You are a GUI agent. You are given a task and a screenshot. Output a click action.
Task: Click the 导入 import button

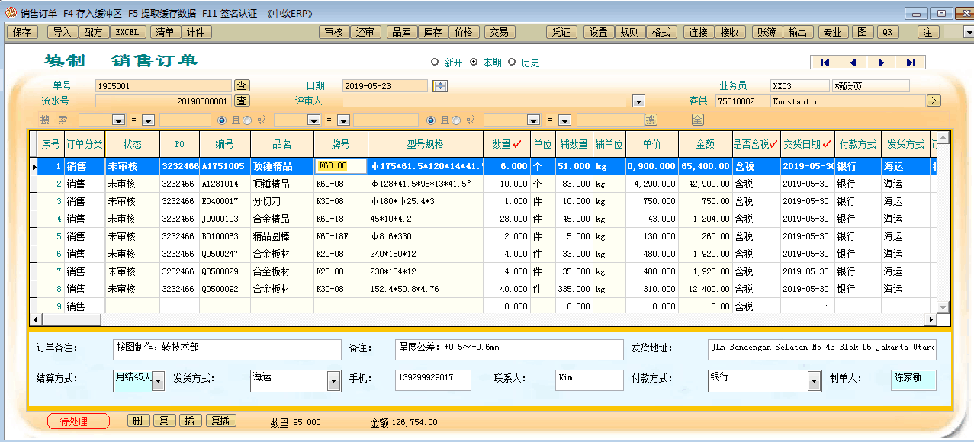click(x=63, y=32)
